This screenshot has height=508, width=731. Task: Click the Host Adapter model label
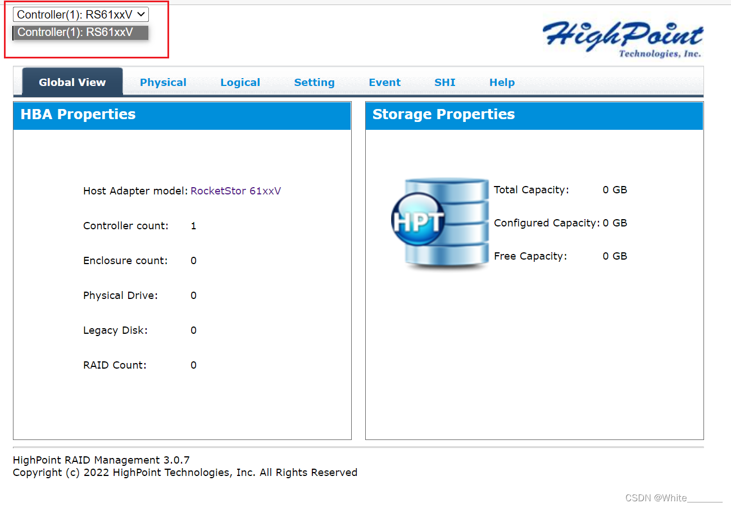tap(135, 191)
